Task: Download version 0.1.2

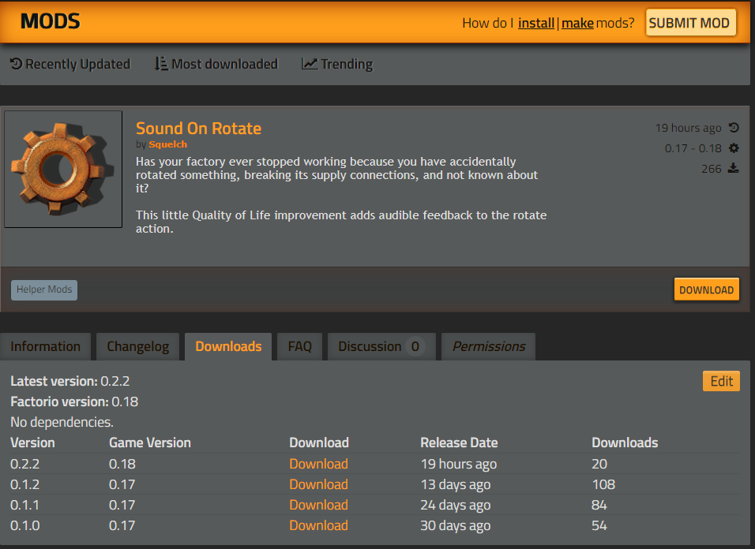Action: coord(318,484)
